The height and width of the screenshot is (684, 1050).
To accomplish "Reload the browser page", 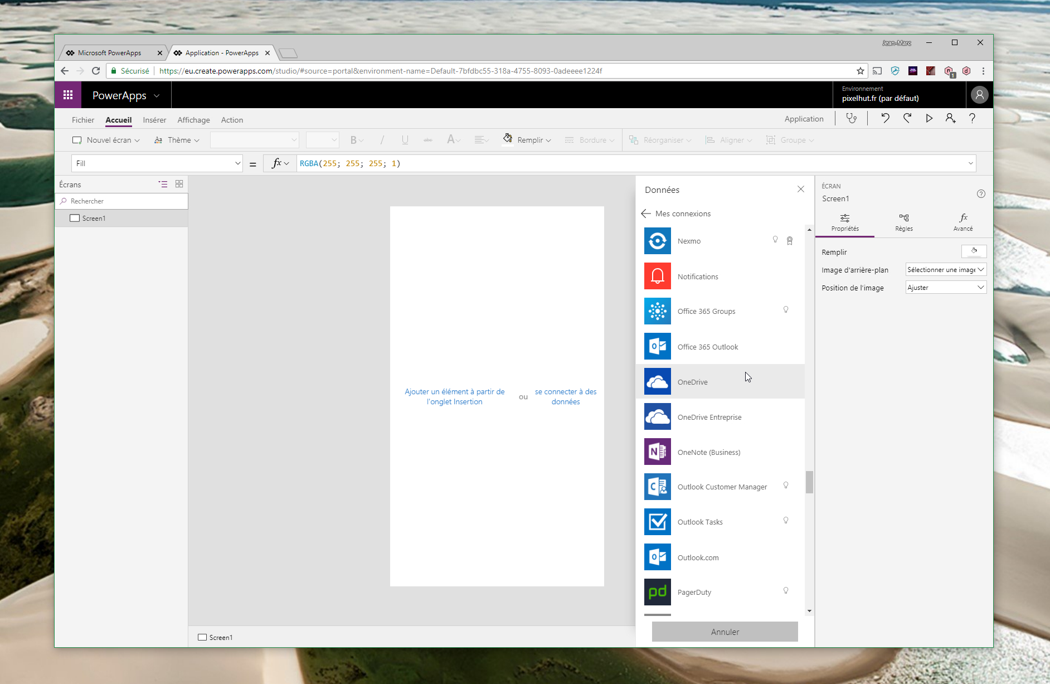I will [x=96, y=71].
